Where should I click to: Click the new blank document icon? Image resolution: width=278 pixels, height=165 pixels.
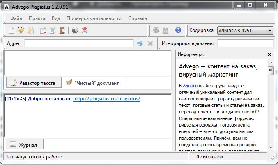[11, 30]
